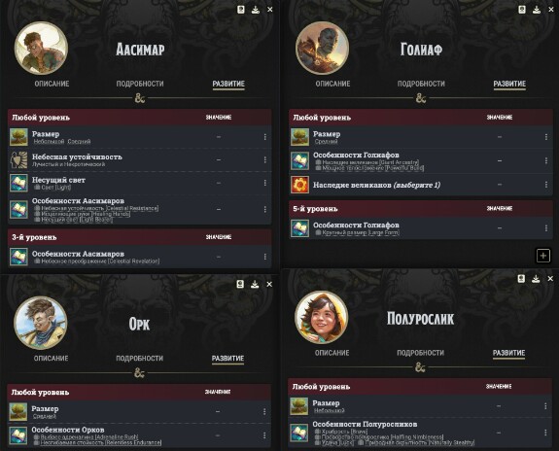Open options for the Особенности Полуросликов row
This screenshot has width=559, height=451.
(545, 433)
